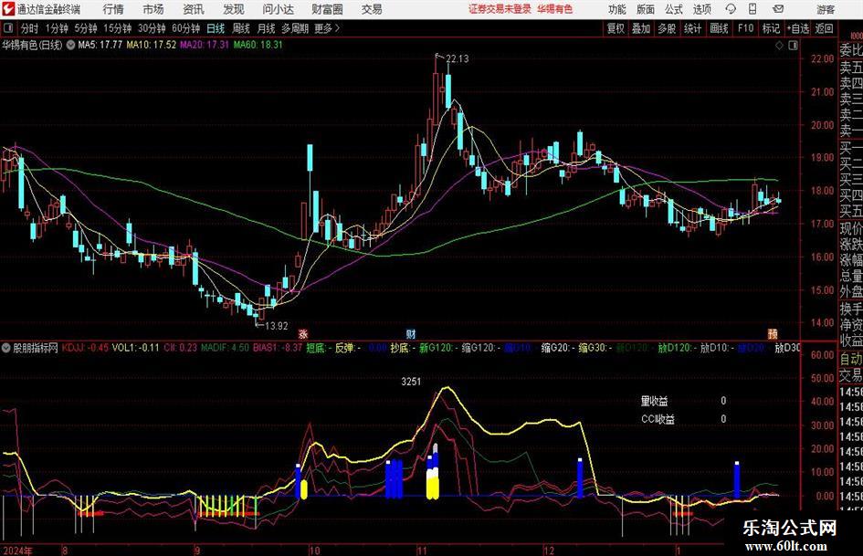
Task: Click the BIAS1: -8.37 indicator value
Action: [278, 348]
